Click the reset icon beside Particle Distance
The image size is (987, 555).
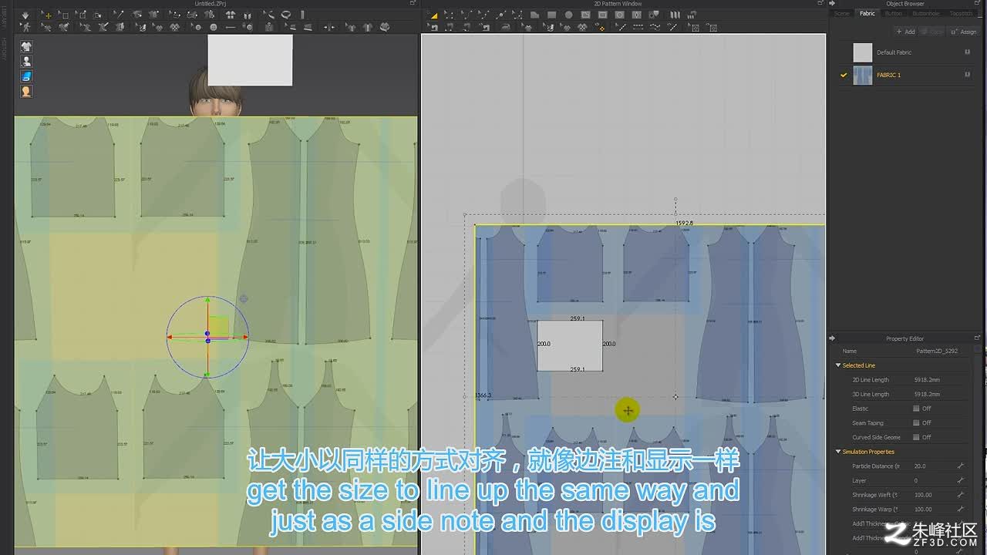pyautogui.click(x=961, y=466)
